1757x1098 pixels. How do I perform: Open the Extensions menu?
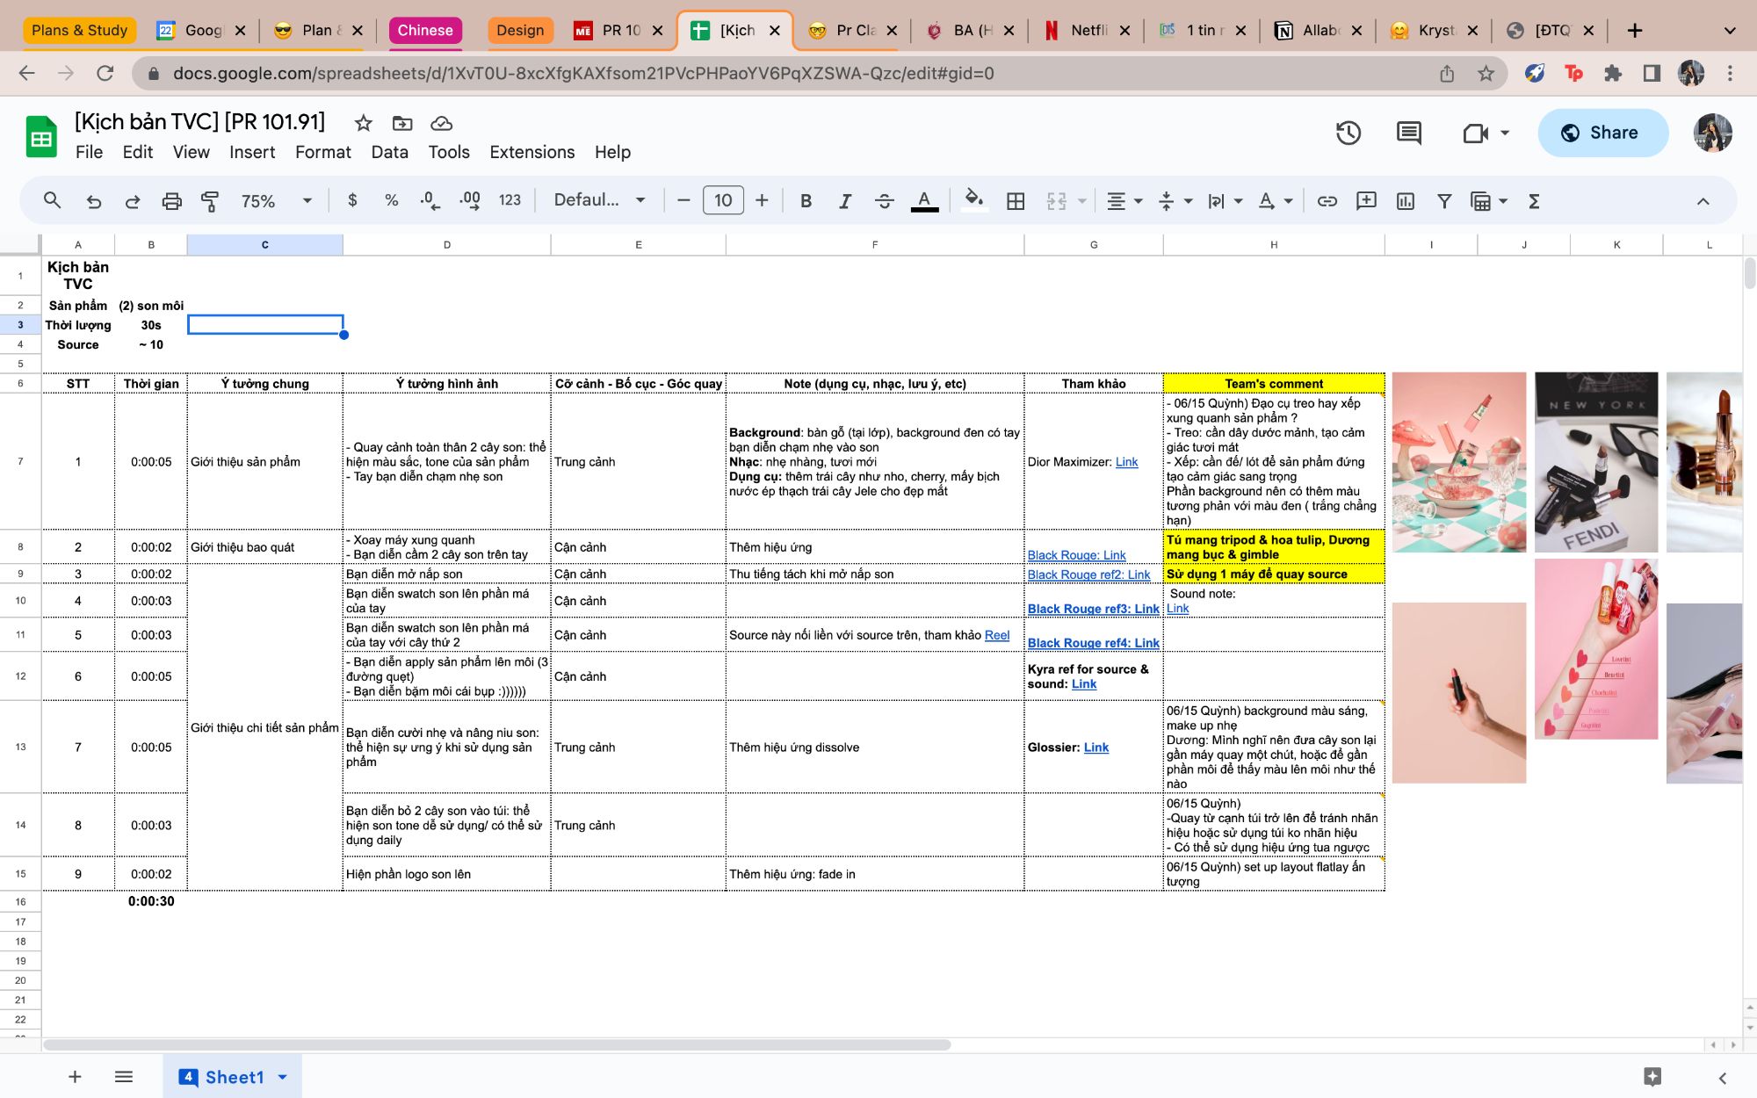click(531, 152)
